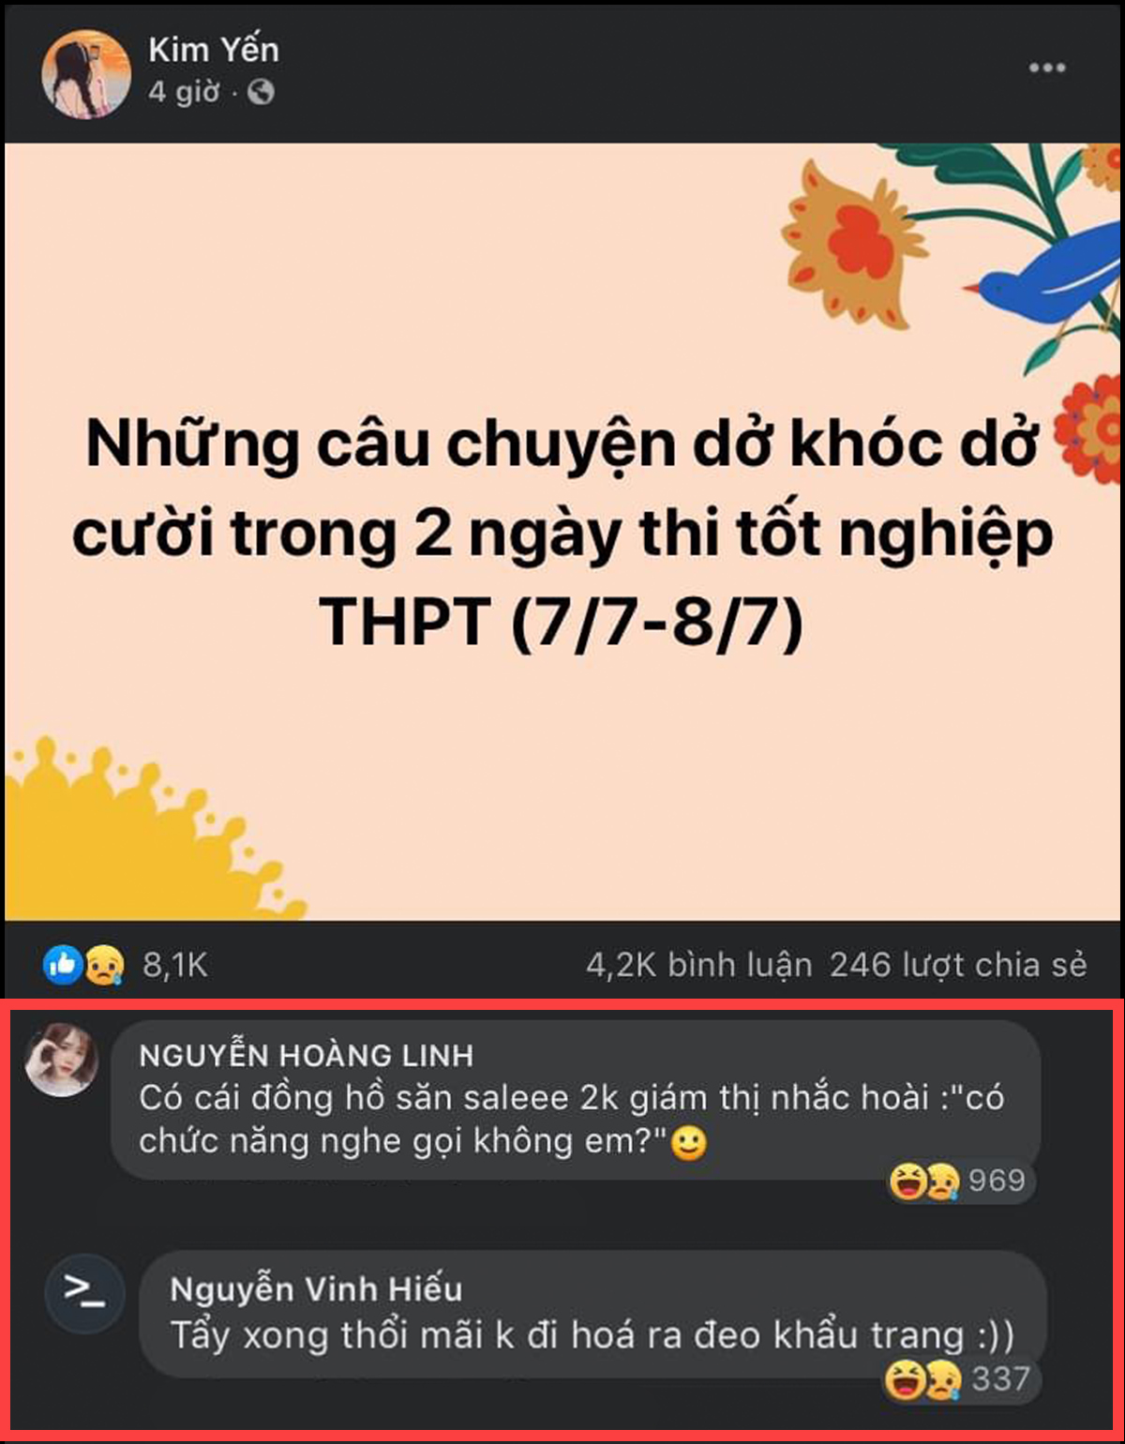Click the laughing reactions beside 969
This screenshot has height=1444, width=1125.
point(924,1181)
